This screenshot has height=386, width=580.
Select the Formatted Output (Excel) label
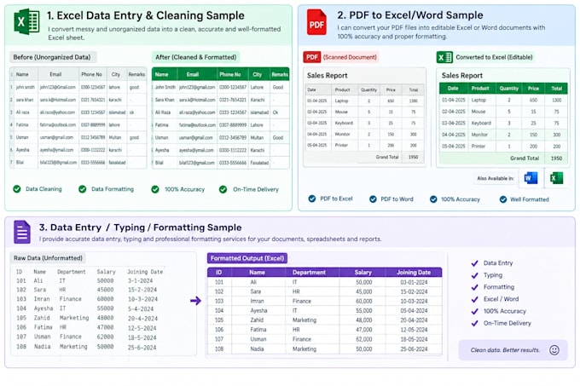(247, 258)
